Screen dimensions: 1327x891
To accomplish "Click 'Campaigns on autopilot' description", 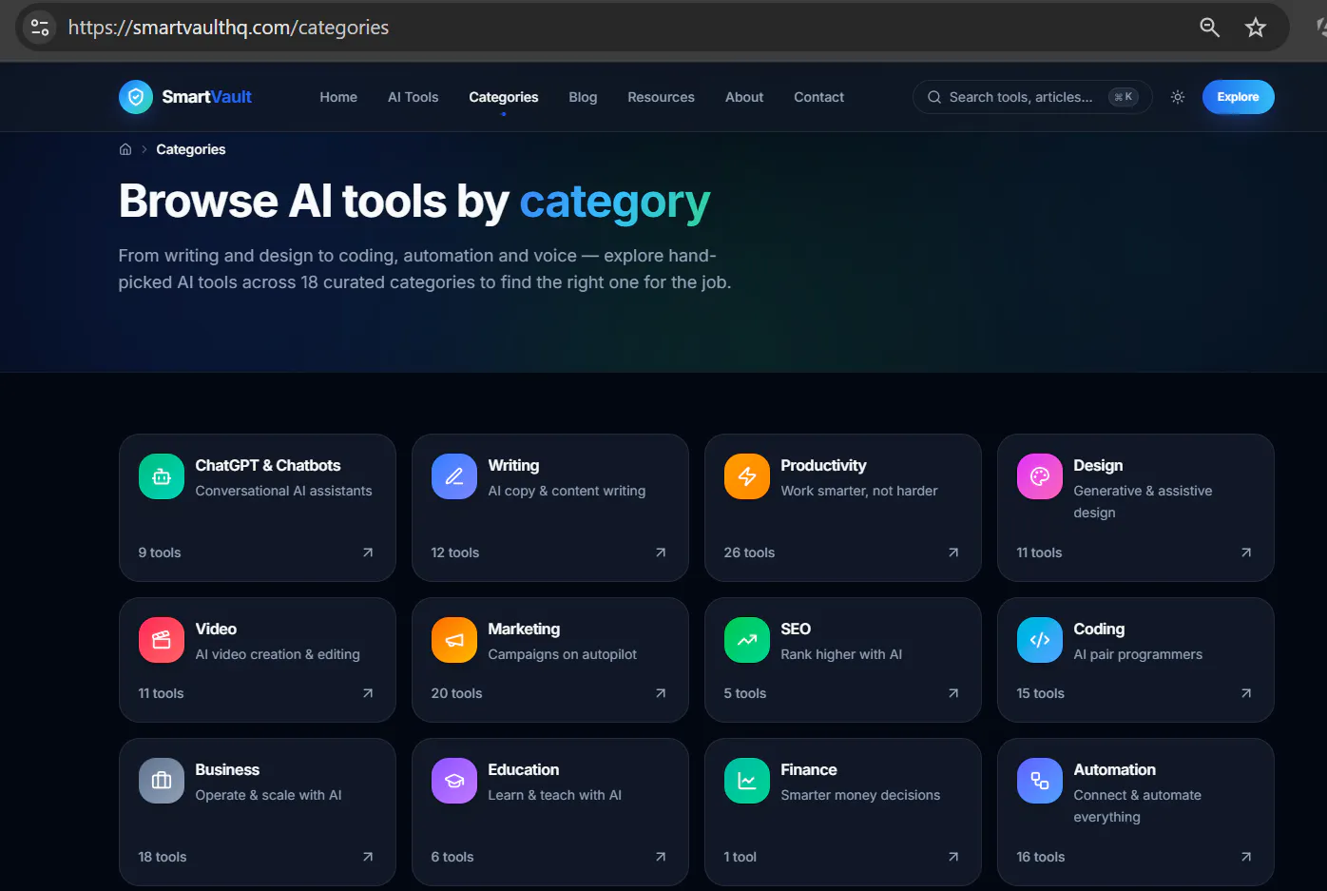I will pos(562,654).
